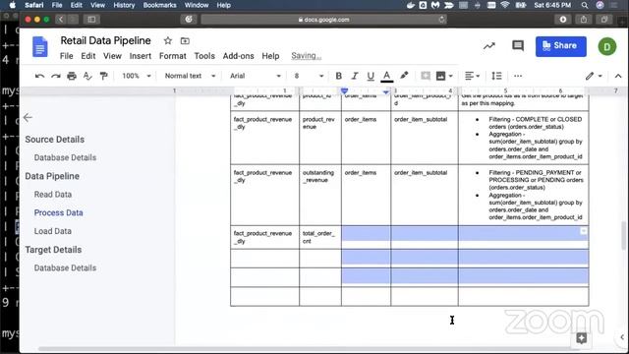629x354 pixels.
Task: View activity dashboard trend icon
Action: (489, 46)
